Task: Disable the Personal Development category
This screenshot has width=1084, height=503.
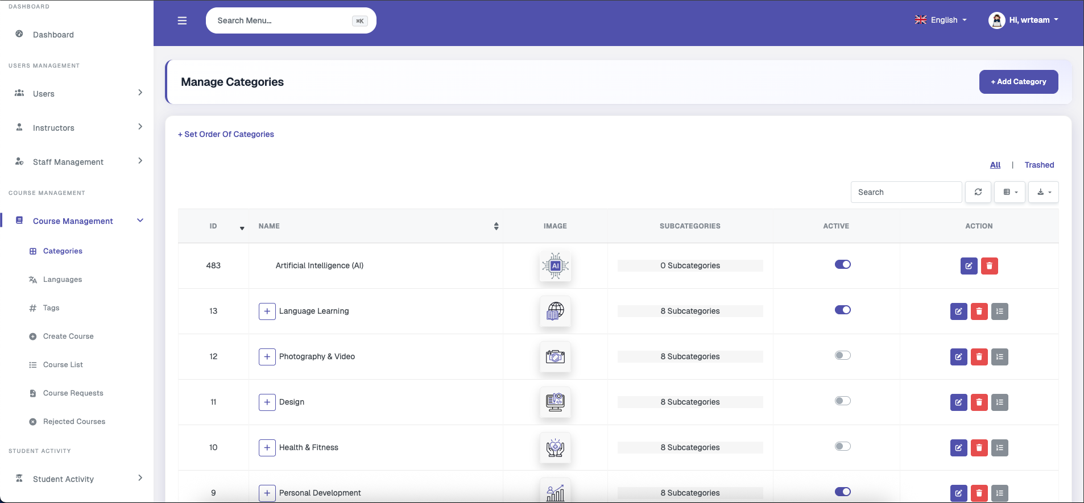Action: coord(842,492)
